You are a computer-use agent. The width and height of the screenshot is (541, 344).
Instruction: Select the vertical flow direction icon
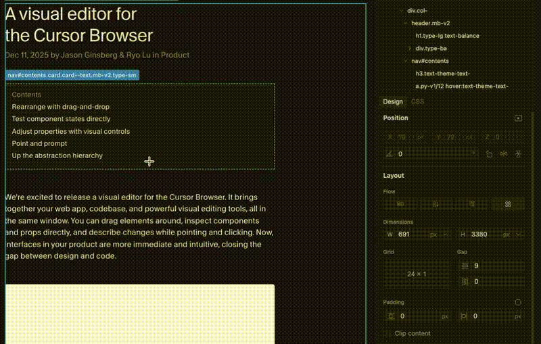point(436,203)
